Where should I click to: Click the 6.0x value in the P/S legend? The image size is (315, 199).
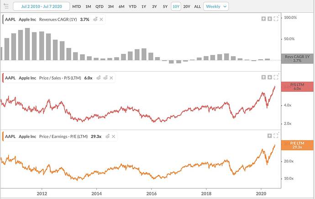pos(89,78)
